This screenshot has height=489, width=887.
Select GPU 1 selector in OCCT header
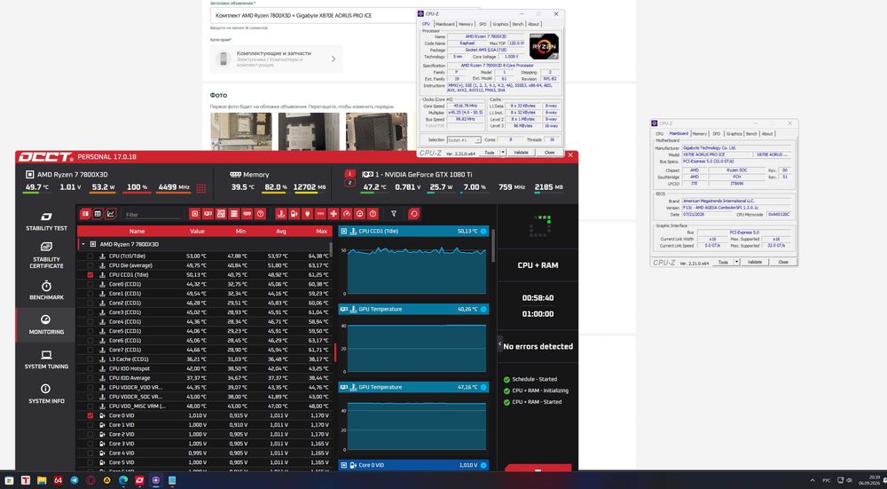pyautogui.click(x=349, y=174)
